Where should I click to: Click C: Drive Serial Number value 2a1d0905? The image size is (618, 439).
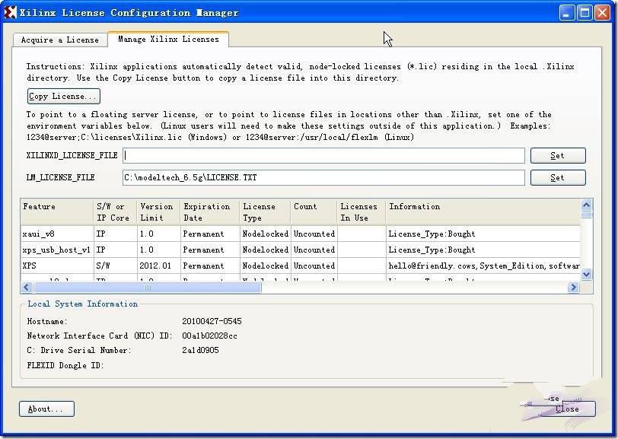click(200, 350)
